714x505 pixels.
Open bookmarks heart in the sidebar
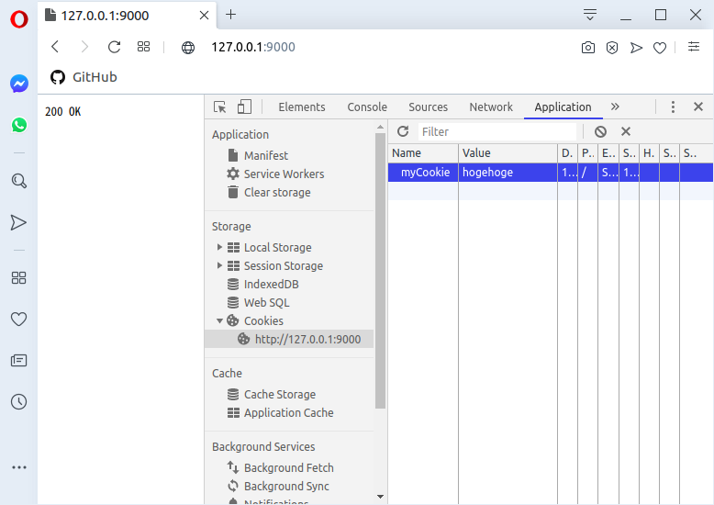click(x=18, y=319)
